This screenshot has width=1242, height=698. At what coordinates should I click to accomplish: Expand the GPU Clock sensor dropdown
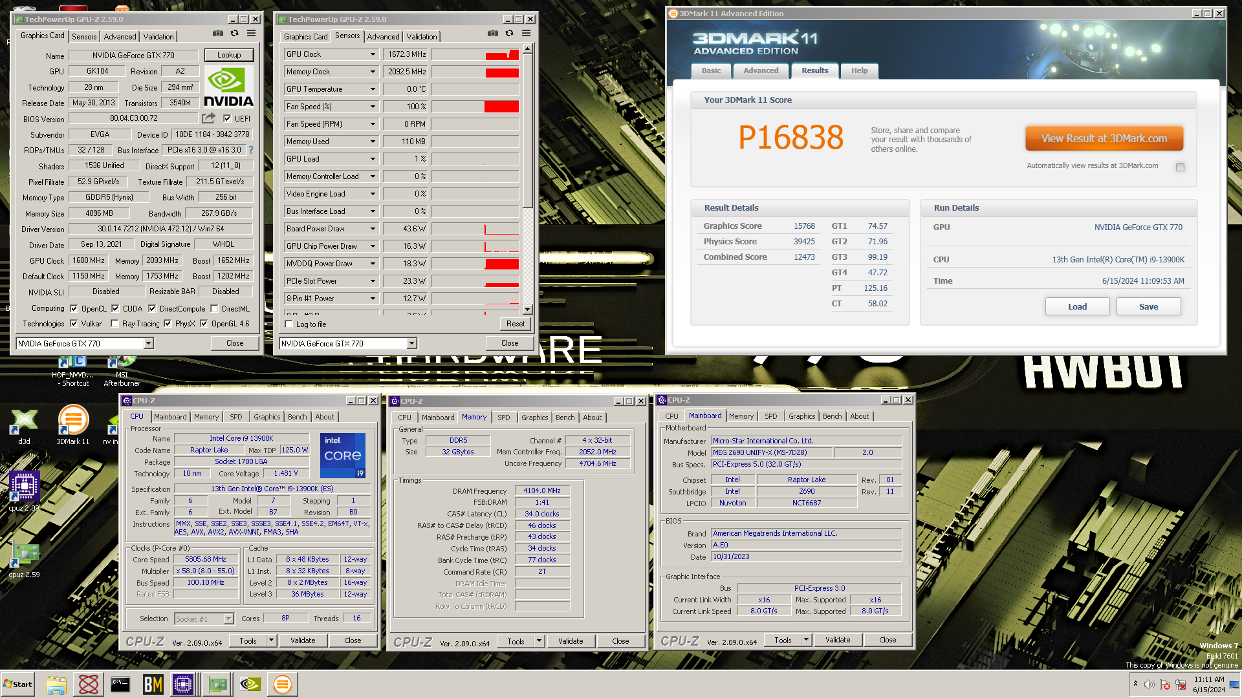[373, 54]
